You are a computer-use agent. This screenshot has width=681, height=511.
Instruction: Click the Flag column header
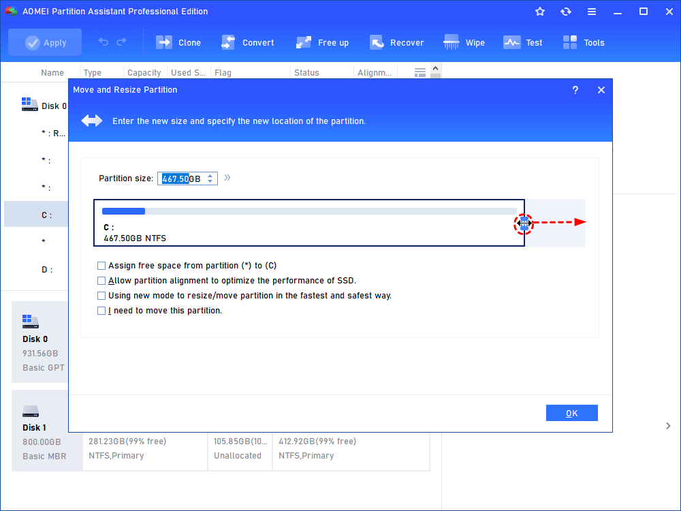[x=223, y=73]
